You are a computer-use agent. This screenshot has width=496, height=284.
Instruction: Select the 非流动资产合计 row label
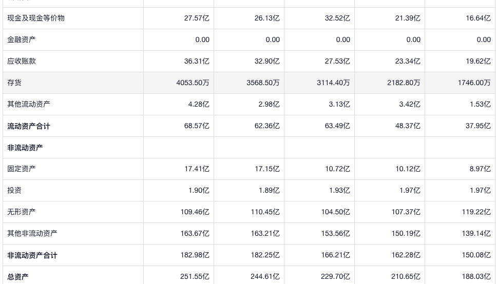(x=32, y=255)
